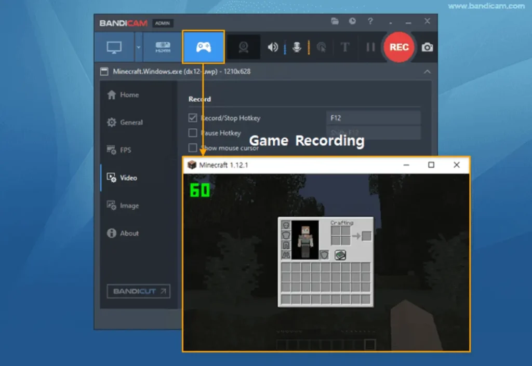Click the Minecraft player character preview
Image resolution: width=532 pixels, height=366 pixels.
305,240
